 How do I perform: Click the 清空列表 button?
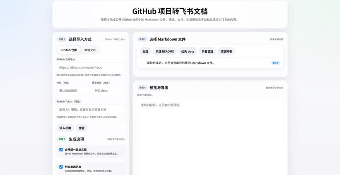(x=227, y=52)
